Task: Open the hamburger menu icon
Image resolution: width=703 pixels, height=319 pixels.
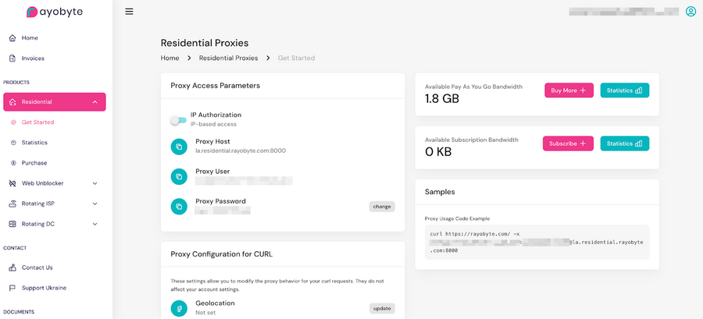Action: pyautogui.click(x=129, y=12)
